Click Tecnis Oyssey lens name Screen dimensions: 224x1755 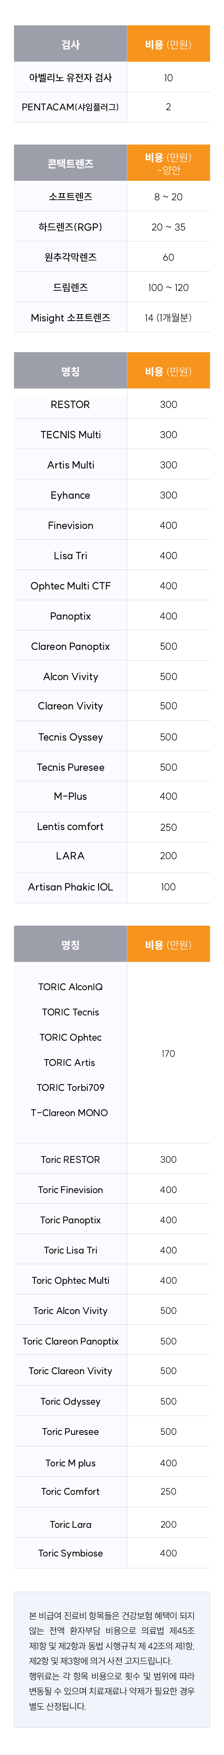click(x=70, y=736)
